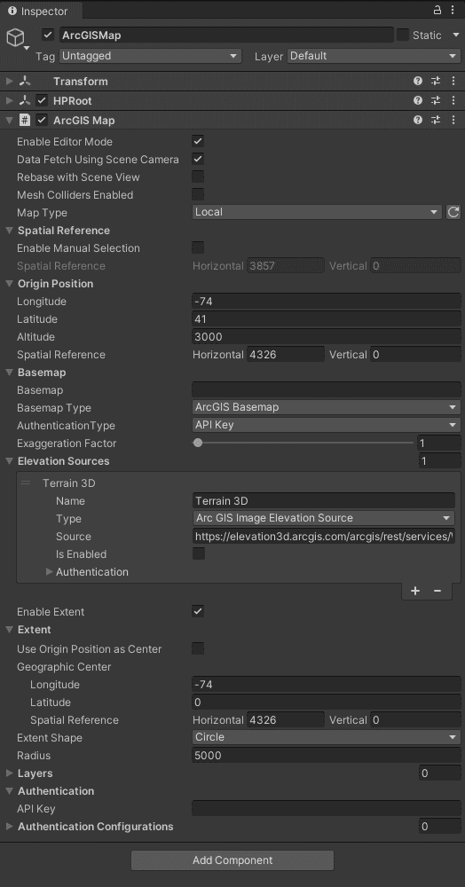Open Transform component presets
The height and width of the screenshot is (887, 465).
click(436, 82)
